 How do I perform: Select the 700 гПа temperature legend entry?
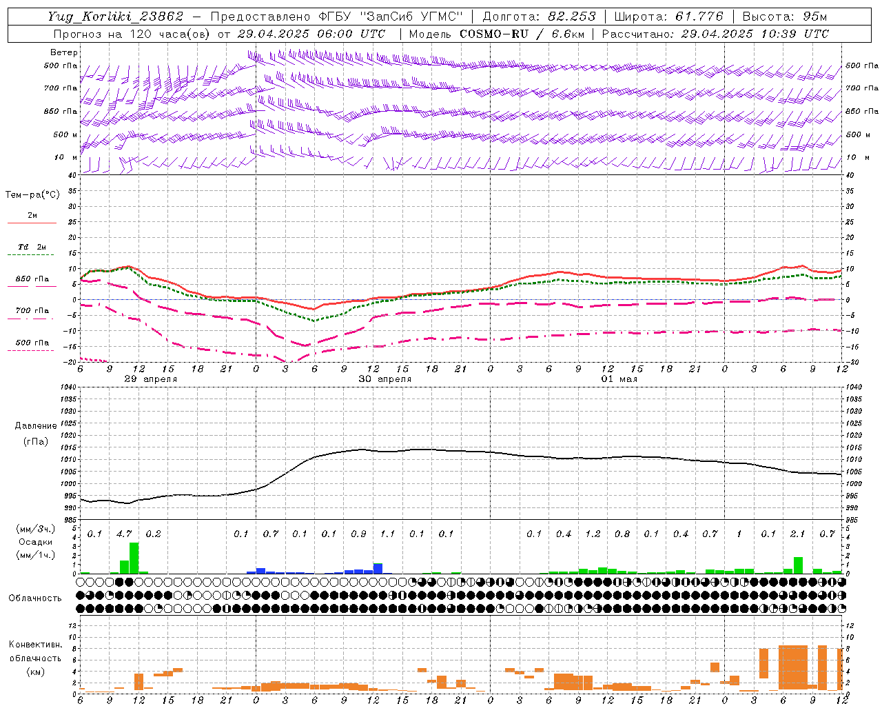point(32,310)
